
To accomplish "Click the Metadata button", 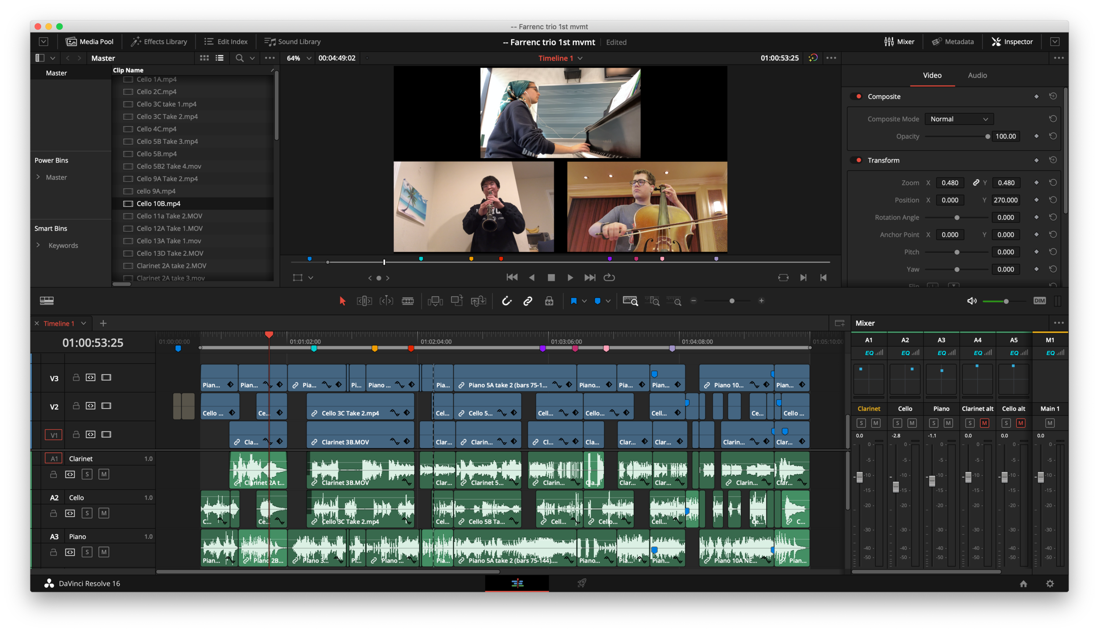I will (952, 41).
